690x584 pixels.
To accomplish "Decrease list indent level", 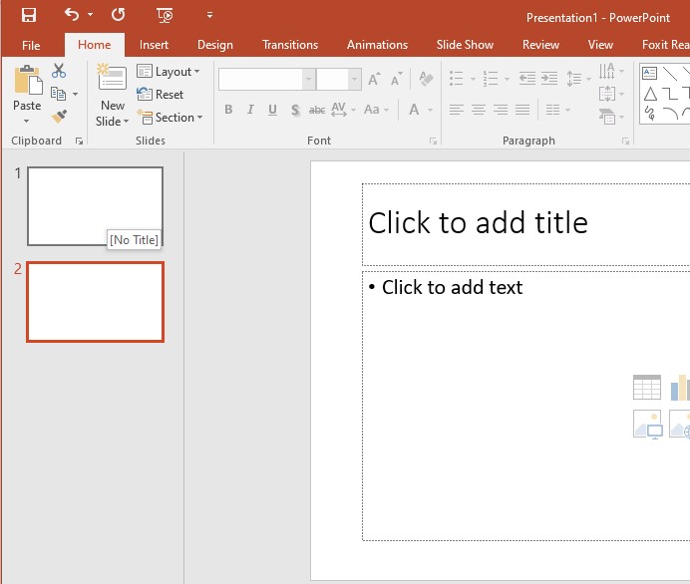I will 527,79.
